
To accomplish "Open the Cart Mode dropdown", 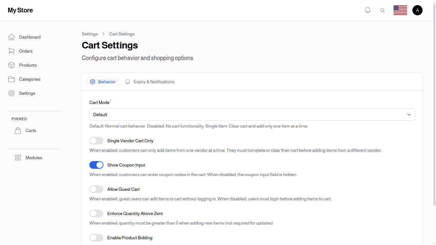I will (252, 115).
